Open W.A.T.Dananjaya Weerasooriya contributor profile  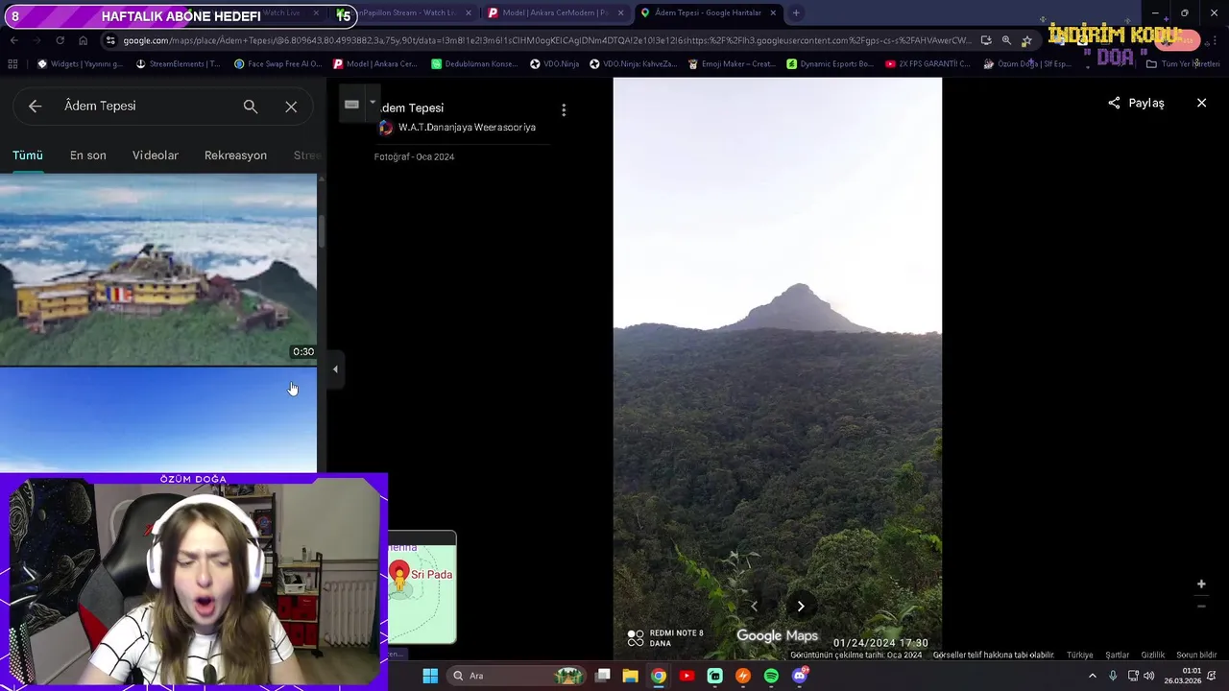coord(467,128)
